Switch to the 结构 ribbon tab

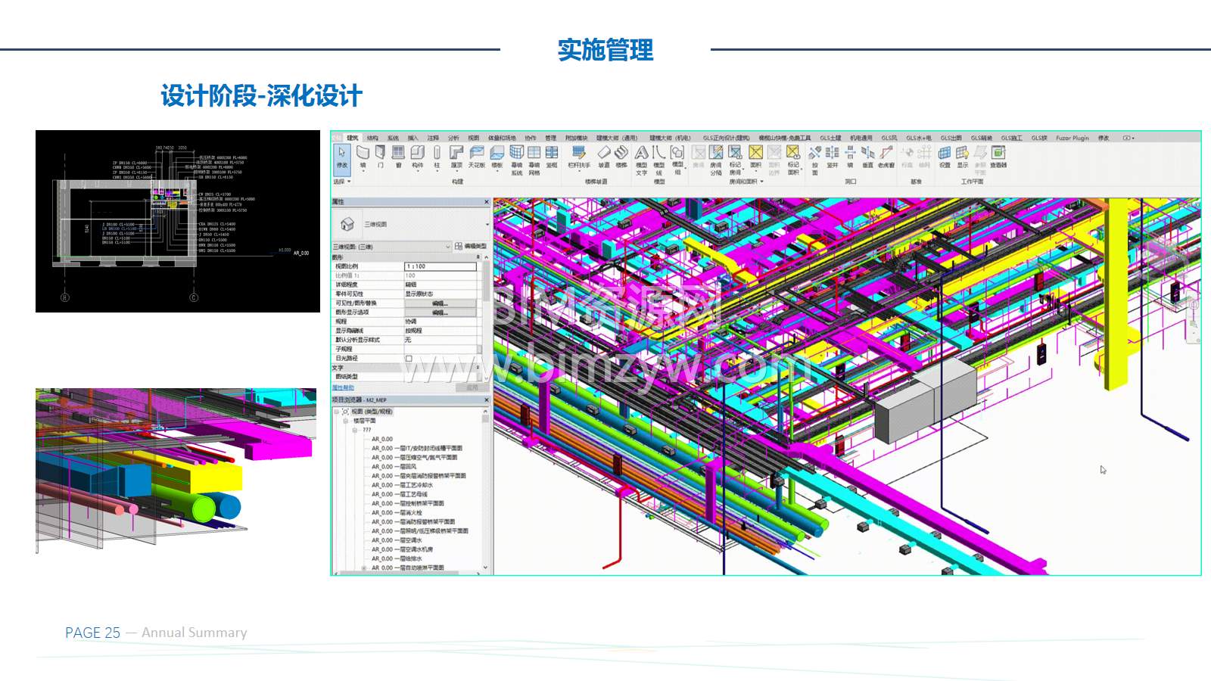point(372,138)
